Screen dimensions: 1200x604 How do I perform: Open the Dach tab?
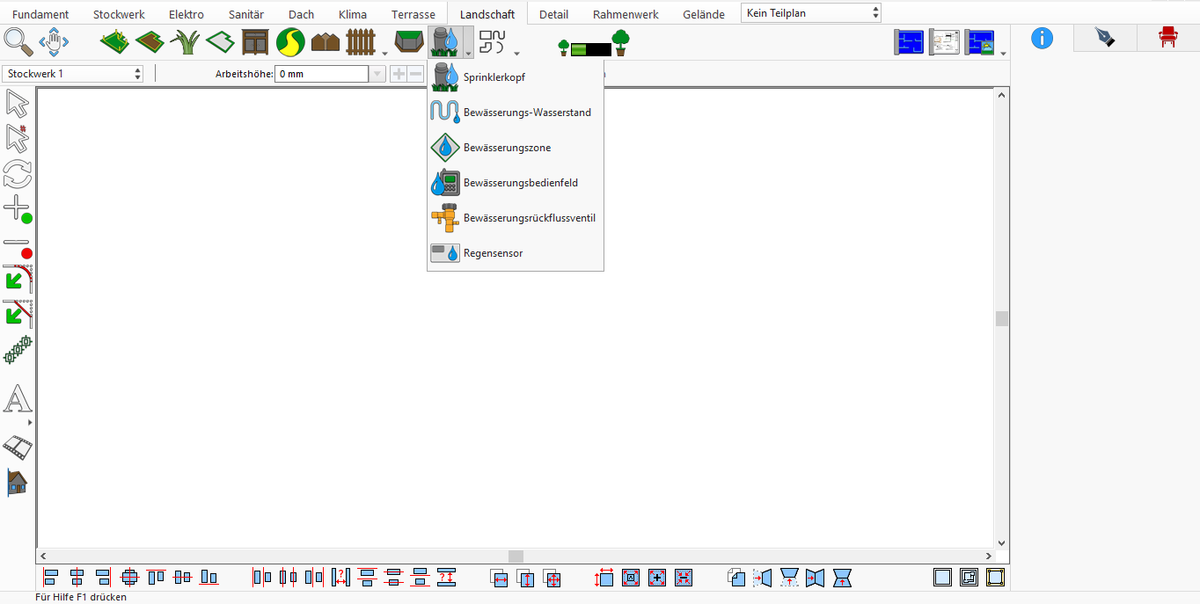301,14
